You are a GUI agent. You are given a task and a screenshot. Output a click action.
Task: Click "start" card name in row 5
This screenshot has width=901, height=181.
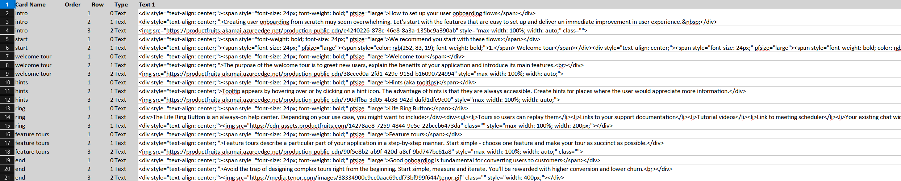coord(21,39)
